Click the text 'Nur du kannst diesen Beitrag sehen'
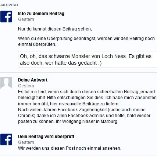 click(55, 29)
